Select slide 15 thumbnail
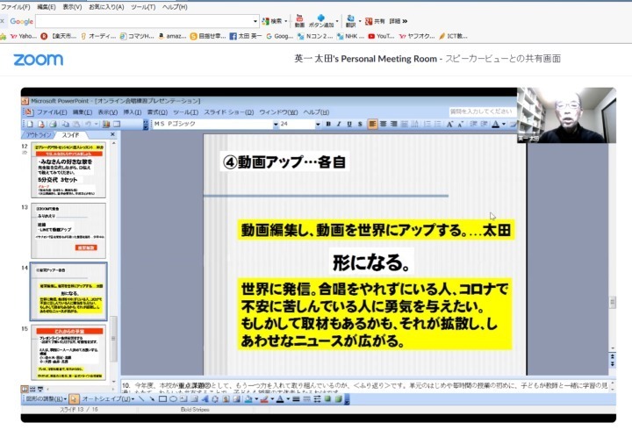632x430 pixels. (68, 352)
